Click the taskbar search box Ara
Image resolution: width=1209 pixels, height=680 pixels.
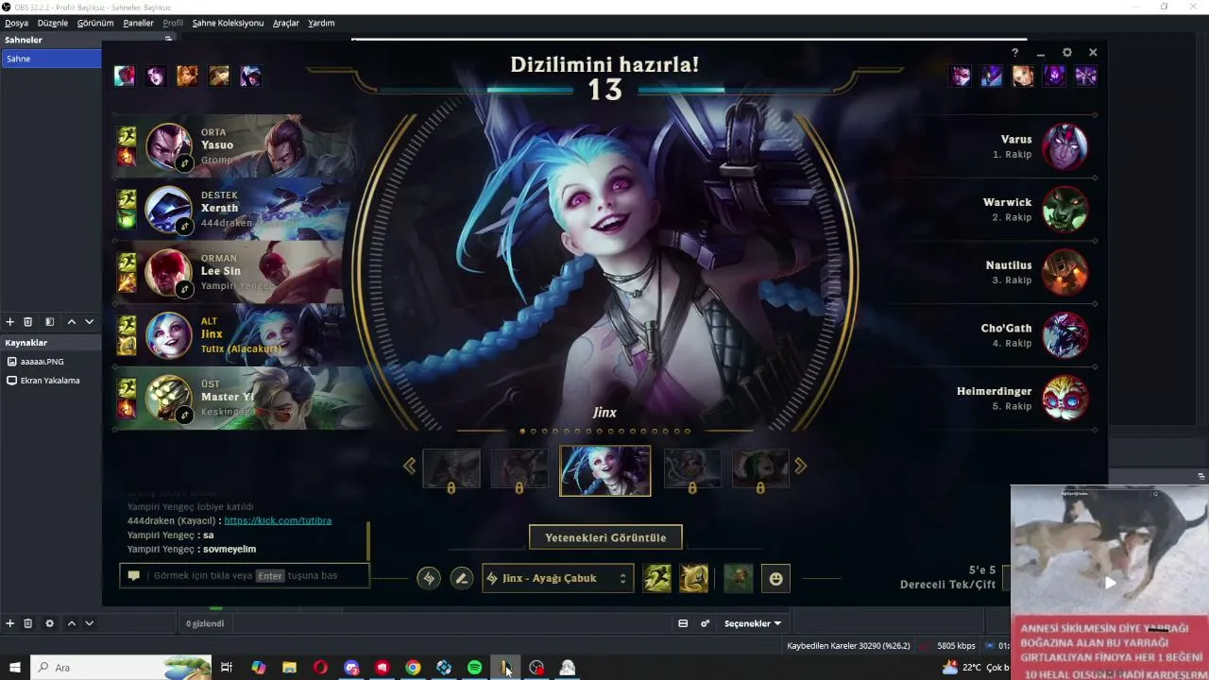click(x=122, y=668)
